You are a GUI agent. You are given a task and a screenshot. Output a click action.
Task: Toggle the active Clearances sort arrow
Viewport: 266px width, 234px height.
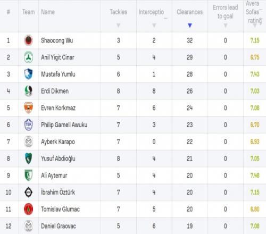coord(190,26)
